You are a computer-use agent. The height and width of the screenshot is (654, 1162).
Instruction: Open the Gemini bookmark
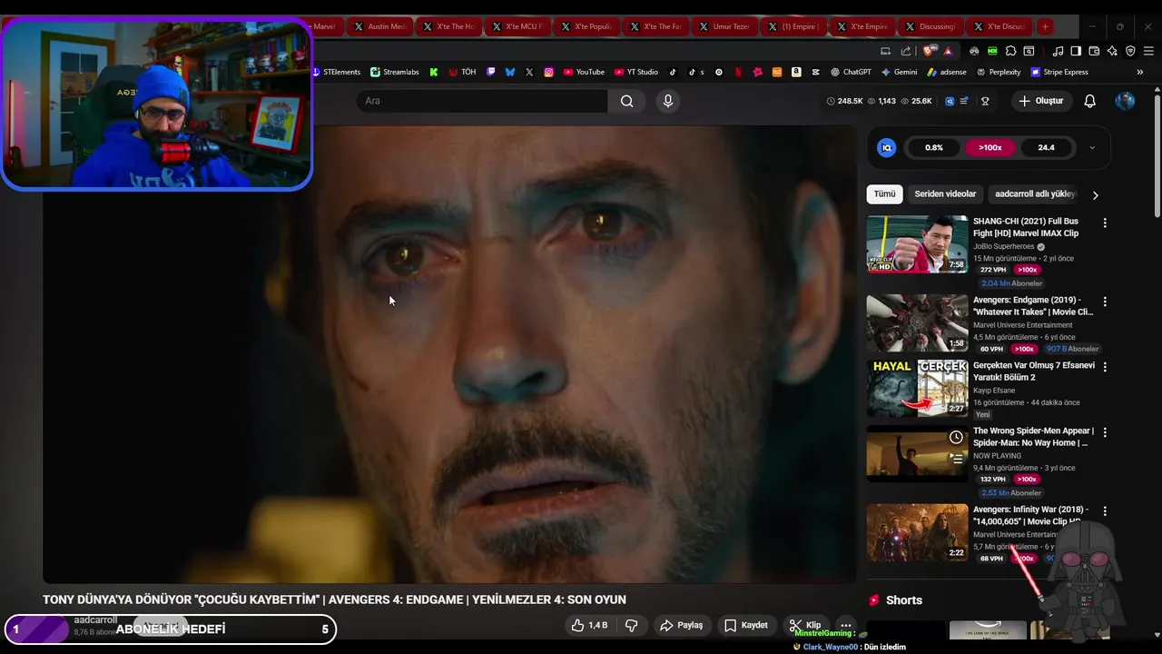point(899,72)
